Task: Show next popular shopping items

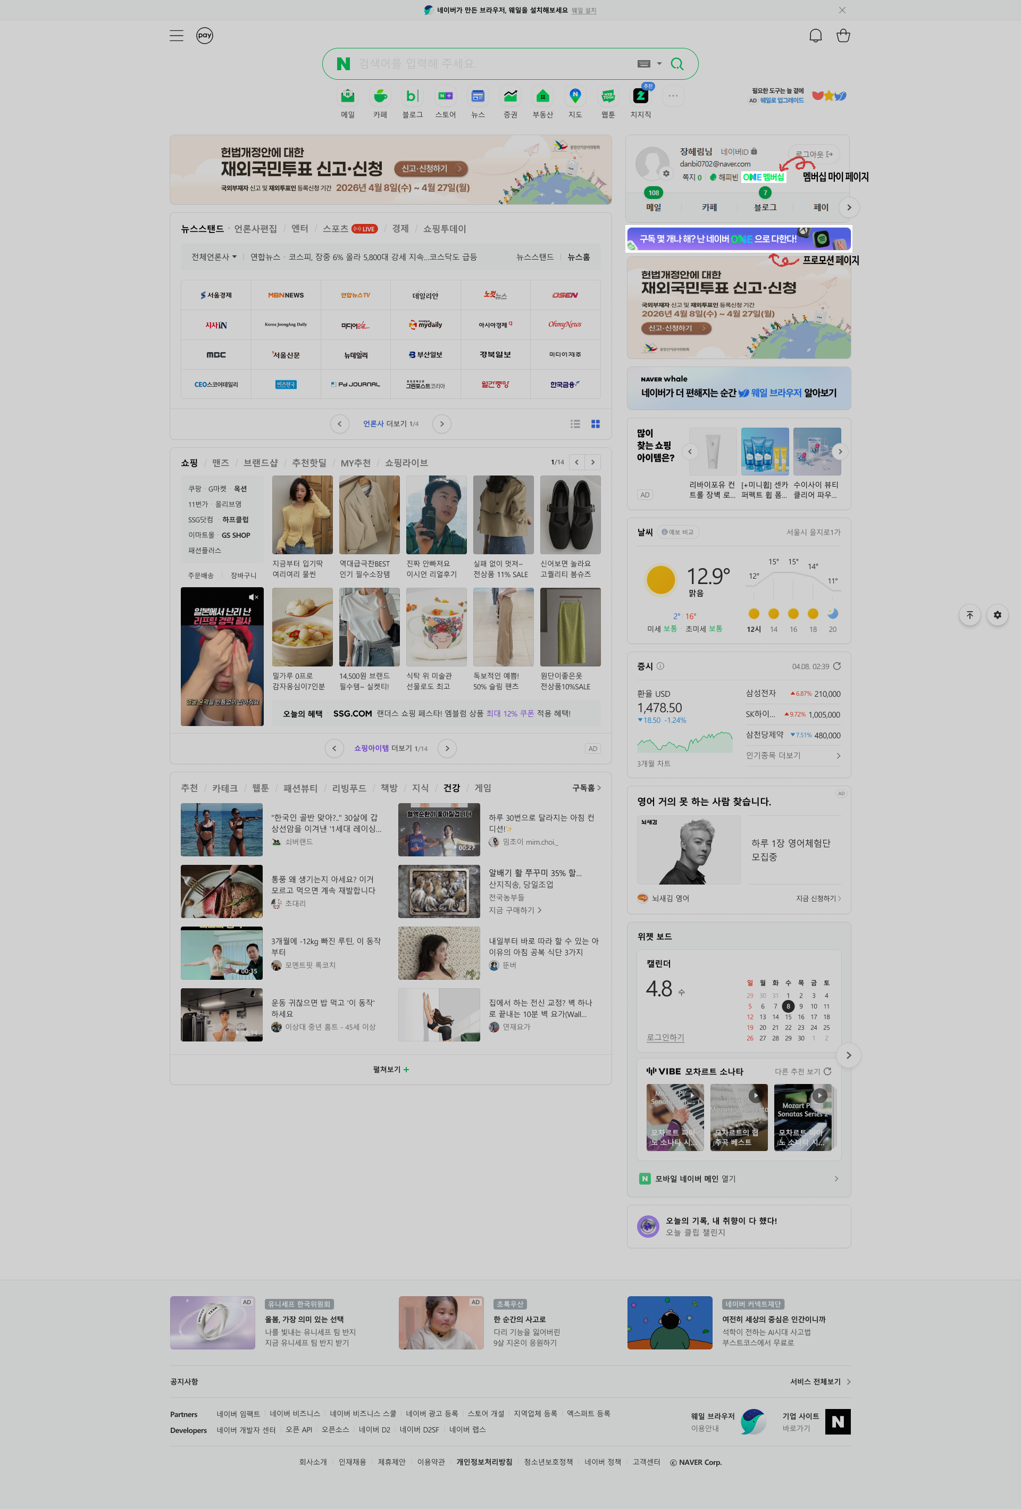Action: [x=840, y=452]
